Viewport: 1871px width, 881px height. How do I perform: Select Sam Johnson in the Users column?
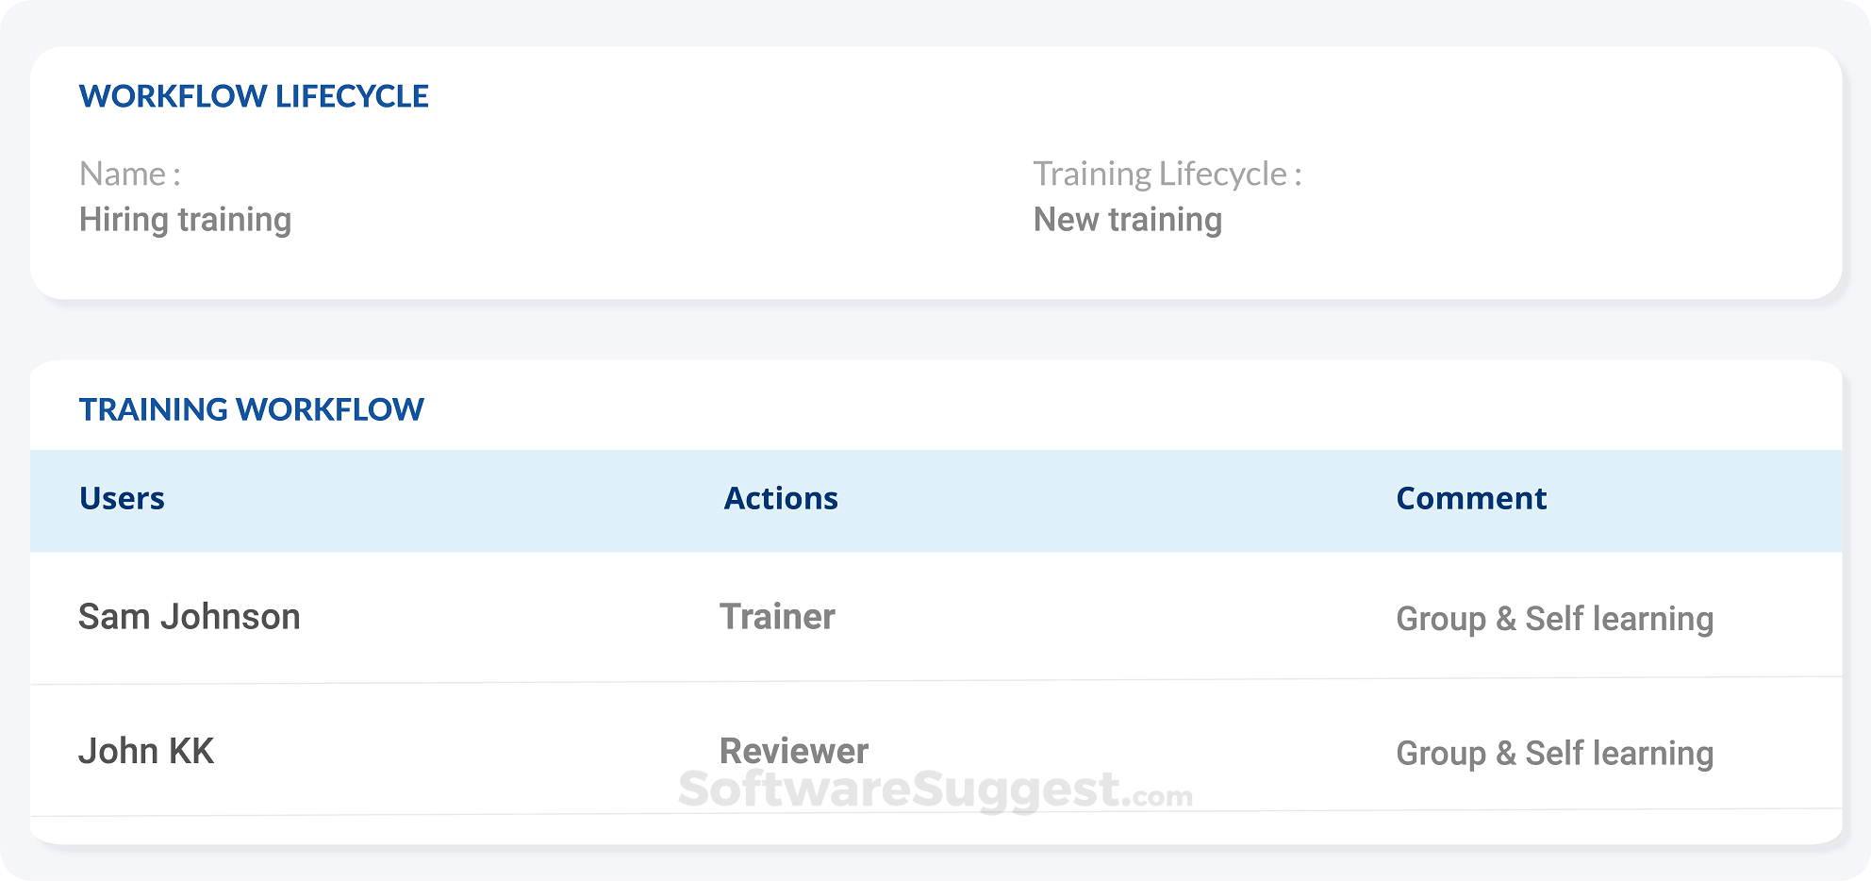(189, 616)
